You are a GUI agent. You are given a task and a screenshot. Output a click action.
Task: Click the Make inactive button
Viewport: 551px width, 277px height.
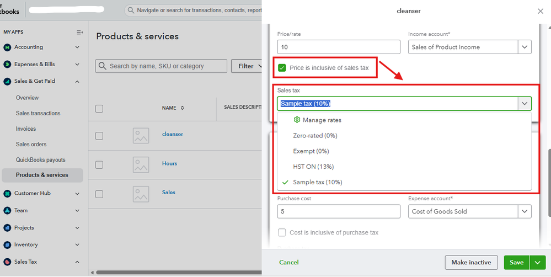[x=471, y=263]
